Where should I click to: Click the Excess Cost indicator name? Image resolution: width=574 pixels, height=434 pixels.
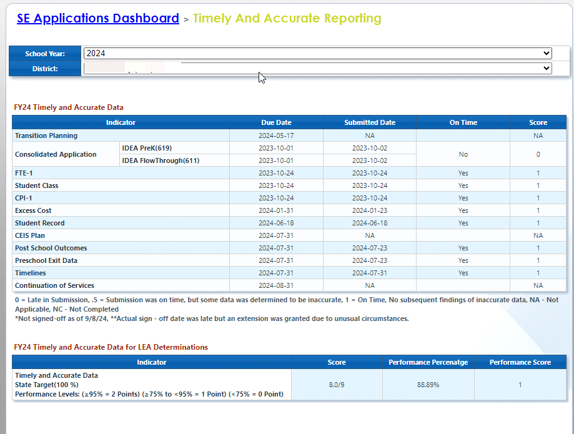tap(33, 210)
